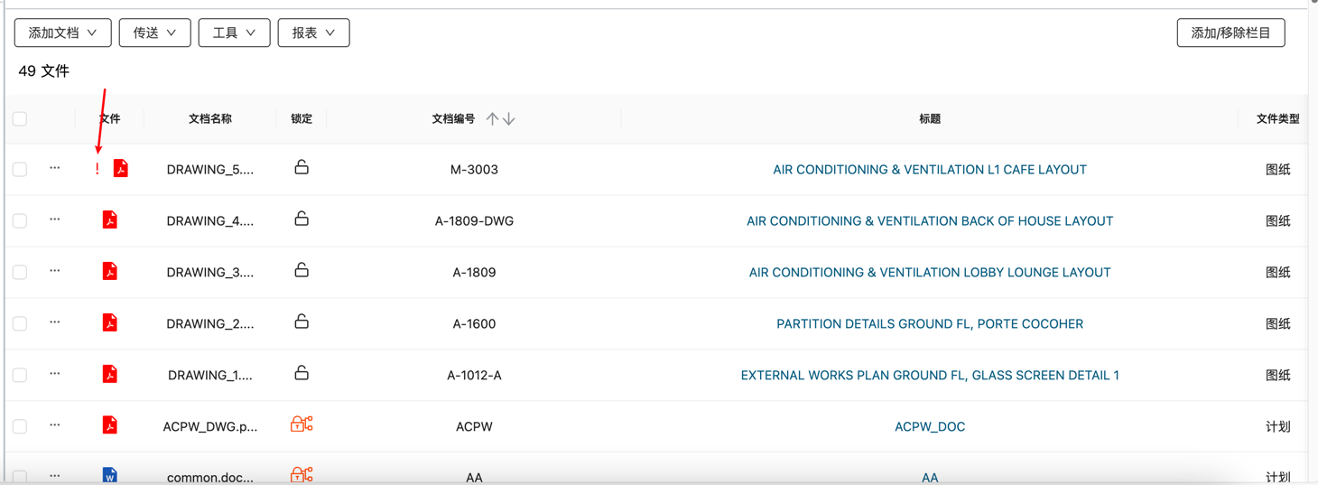Click the orange locked workflow icon for ACPW
This screenshot has width=1318, height=485.
[x=302, y=424]
